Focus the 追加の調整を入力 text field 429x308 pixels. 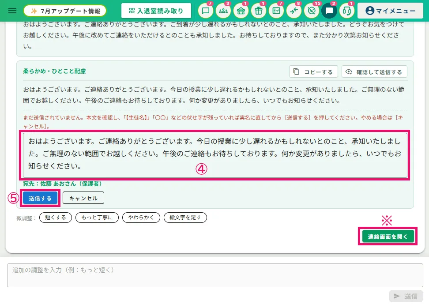click(215, 275)
